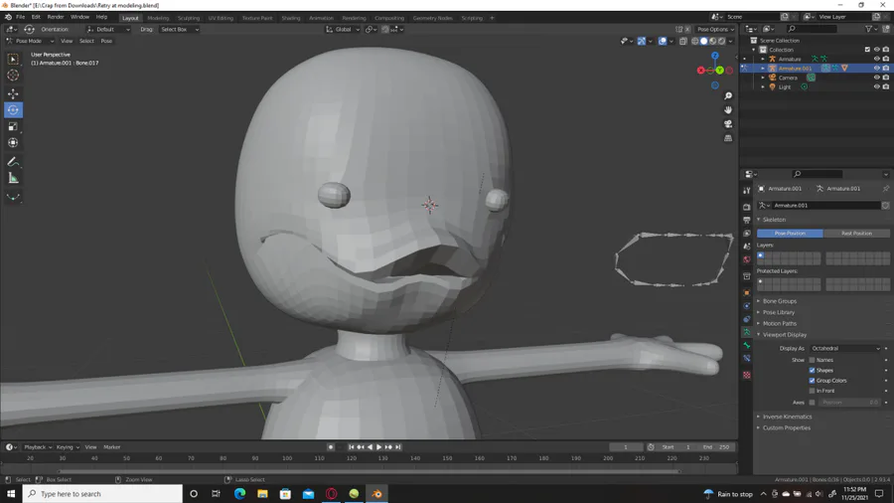
Task: Select the Transform tool
Action: point(13,143)
